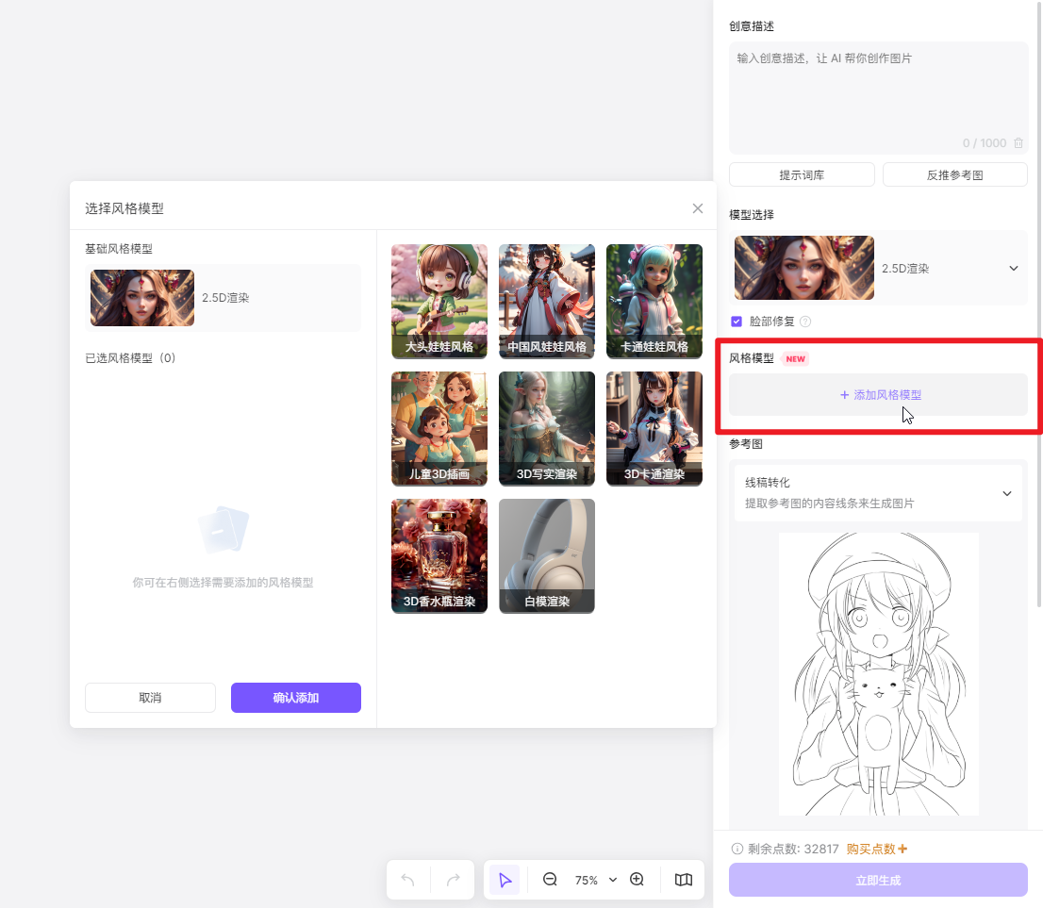The height and width of the screenshot is (908, 1043).
Task: Click the 反推参考图 button
Action: (954, 175)
